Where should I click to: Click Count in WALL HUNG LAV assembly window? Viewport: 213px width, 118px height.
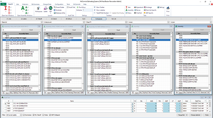74,30
